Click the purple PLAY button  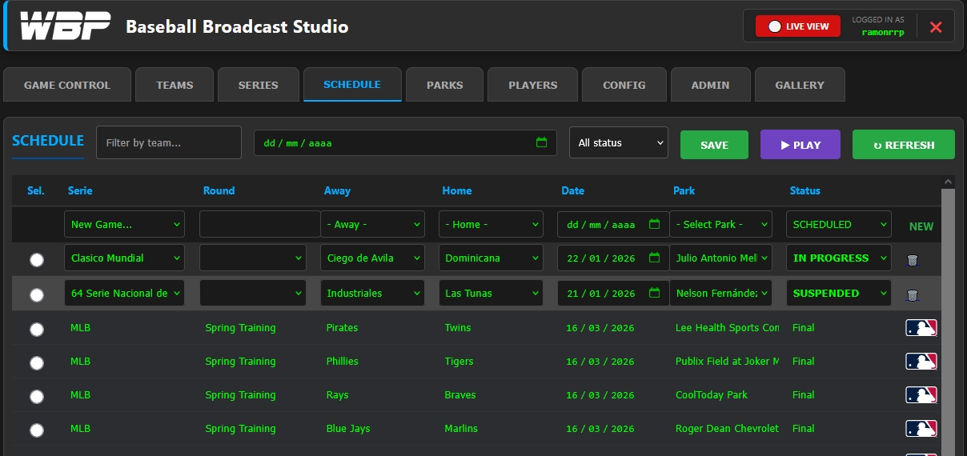coord(800,145)
